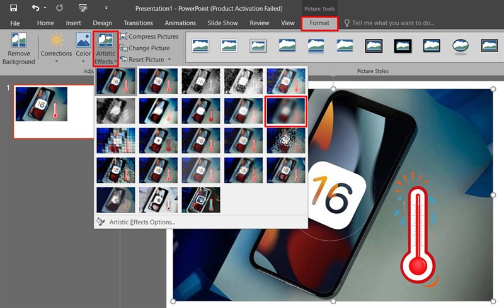Apply the Plastic Wrap artistic effect

coord(286,170)
